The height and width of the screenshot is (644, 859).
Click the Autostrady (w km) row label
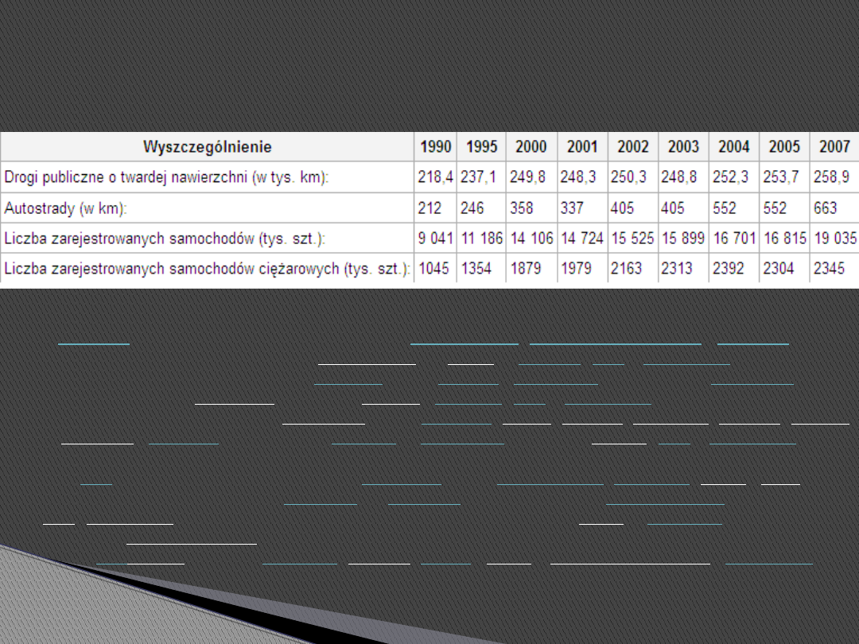coord(66,208)
